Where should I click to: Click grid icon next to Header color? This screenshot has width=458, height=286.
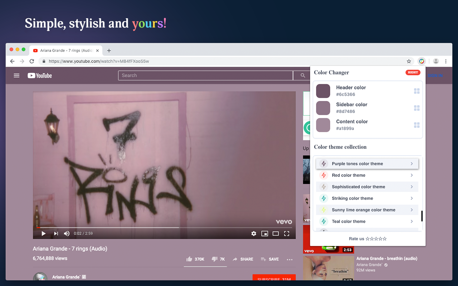416,91
